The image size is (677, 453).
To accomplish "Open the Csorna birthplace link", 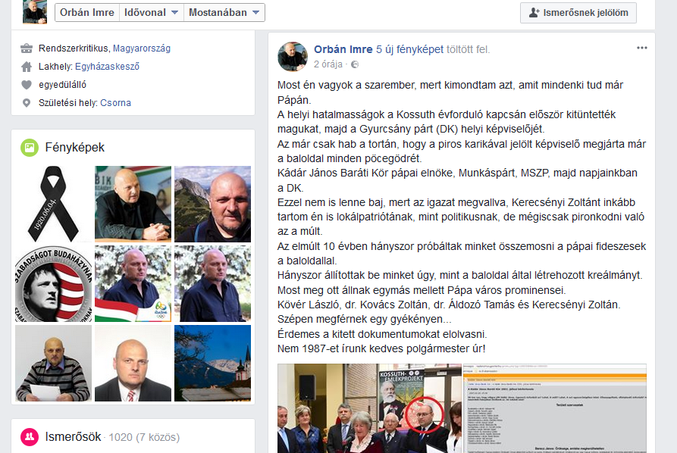I will [x=115, y=103].
